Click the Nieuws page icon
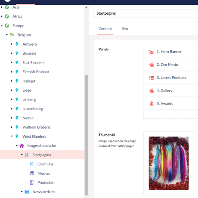Screen dimensions: 198x198 tap(32, 173)
